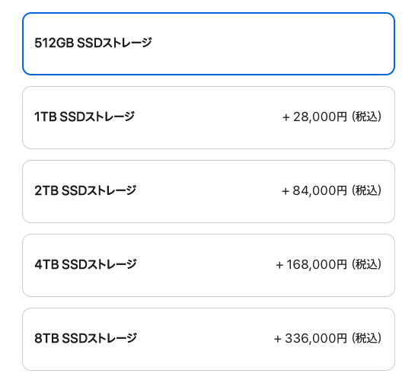Pick the 2TB SSDストレージ option

pyautogui.click(x=209, y=191)
